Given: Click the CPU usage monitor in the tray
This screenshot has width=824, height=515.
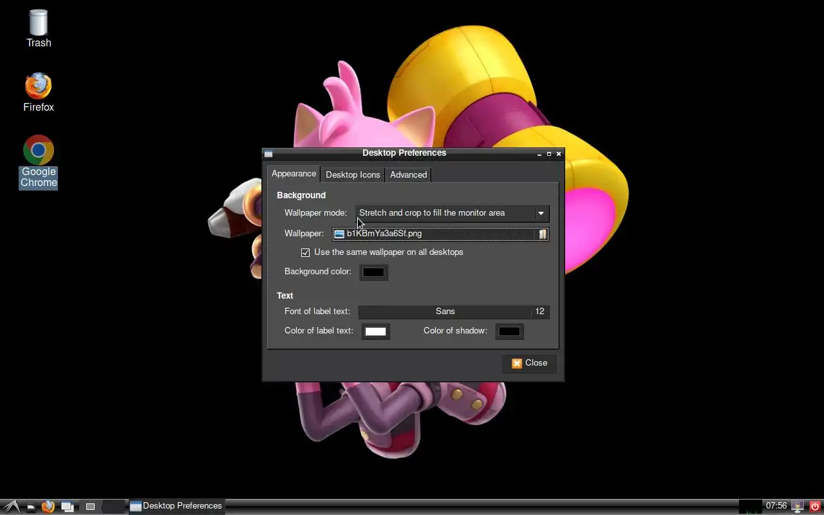Looking at the screenshot, I should point(750,507).
